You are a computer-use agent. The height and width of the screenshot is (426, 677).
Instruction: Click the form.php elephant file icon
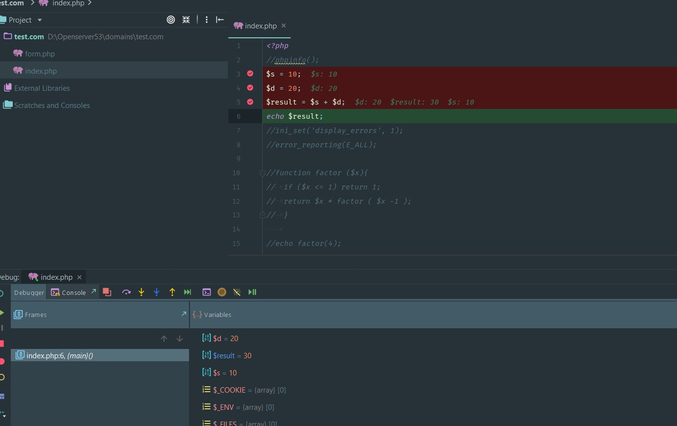(18, 53)
